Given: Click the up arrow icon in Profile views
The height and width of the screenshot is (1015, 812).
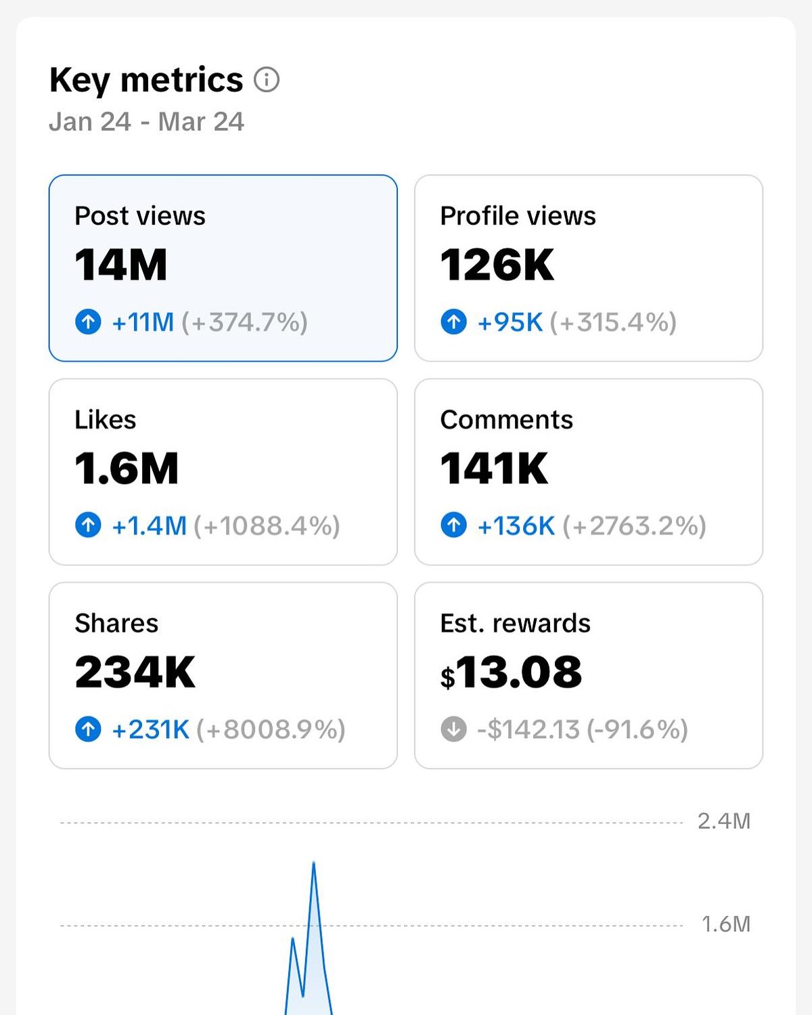Looking at the screenshot, I should (453, 322).
